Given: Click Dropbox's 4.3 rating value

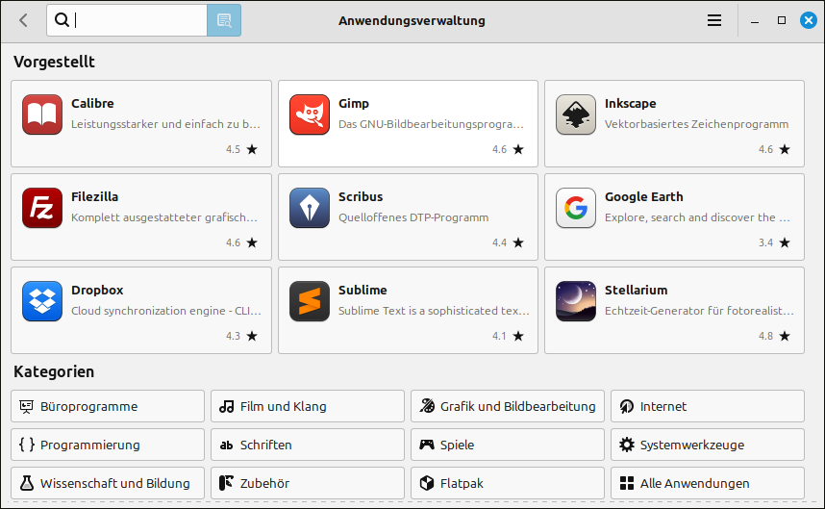Looking at the screenshot, I should click(233, 336).
